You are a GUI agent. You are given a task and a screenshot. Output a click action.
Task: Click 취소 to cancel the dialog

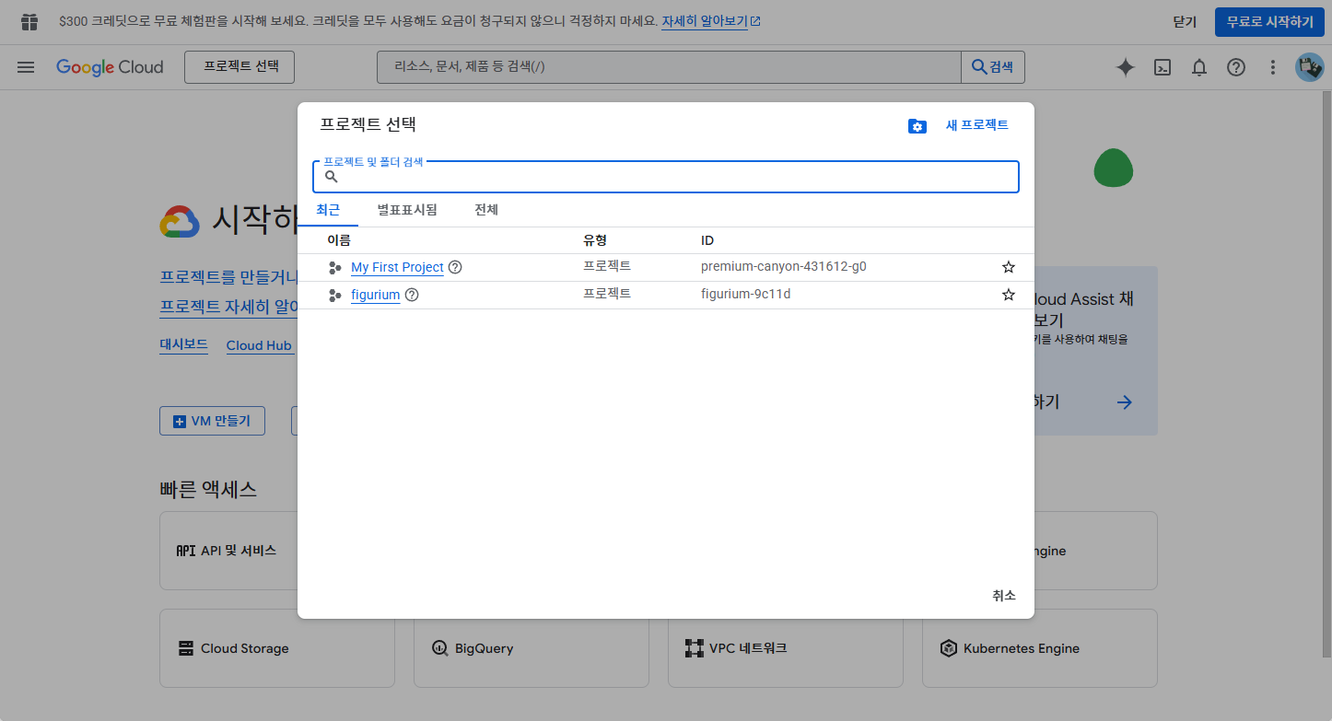pos(1004,596)
